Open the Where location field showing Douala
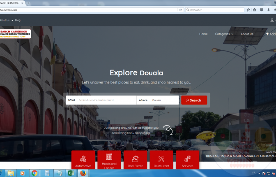 click(x=158, y=100)
